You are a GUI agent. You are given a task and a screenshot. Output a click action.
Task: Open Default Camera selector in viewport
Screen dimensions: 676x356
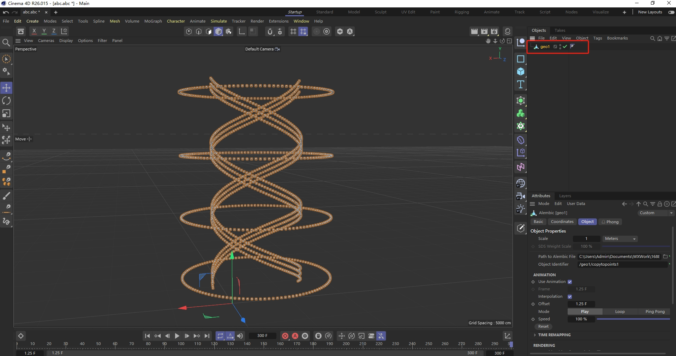262,49
